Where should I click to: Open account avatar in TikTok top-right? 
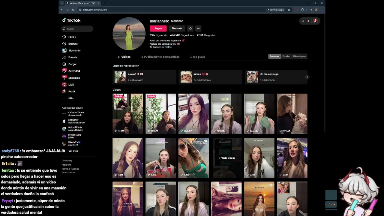315,21
